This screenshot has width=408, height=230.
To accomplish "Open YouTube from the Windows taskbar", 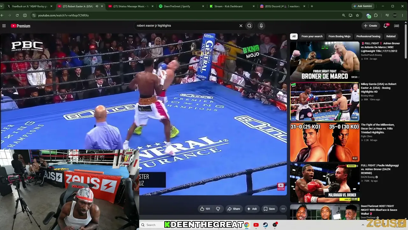I will (256, 225).
